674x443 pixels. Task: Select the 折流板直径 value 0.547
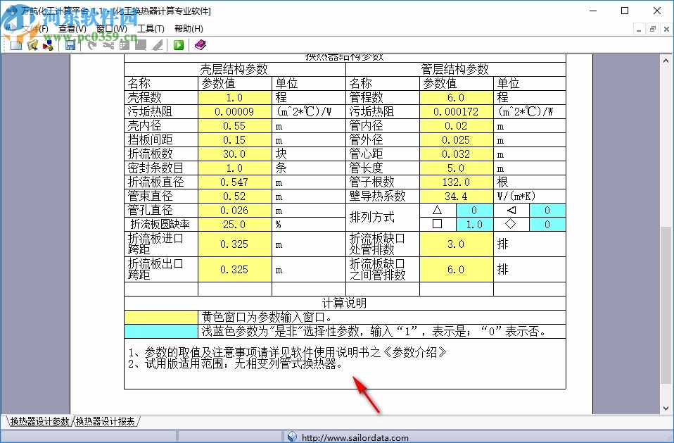(235, 182)
